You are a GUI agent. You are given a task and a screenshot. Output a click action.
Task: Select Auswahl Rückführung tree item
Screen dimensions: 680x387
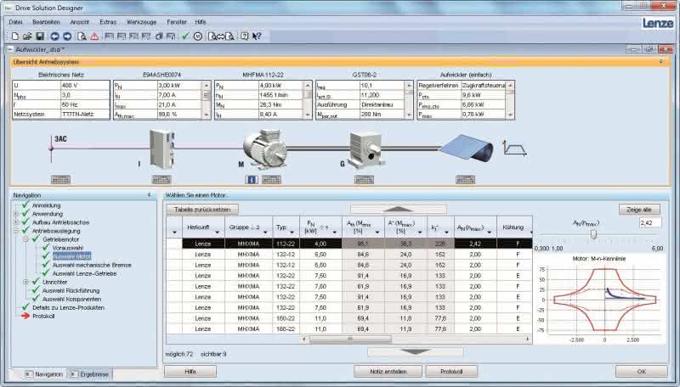point(71,290)
